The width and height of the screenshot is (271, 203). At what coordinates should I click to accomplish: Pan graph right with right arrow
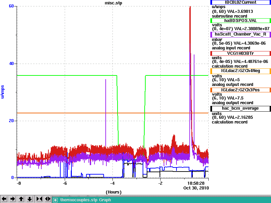(x=13, y=199)
